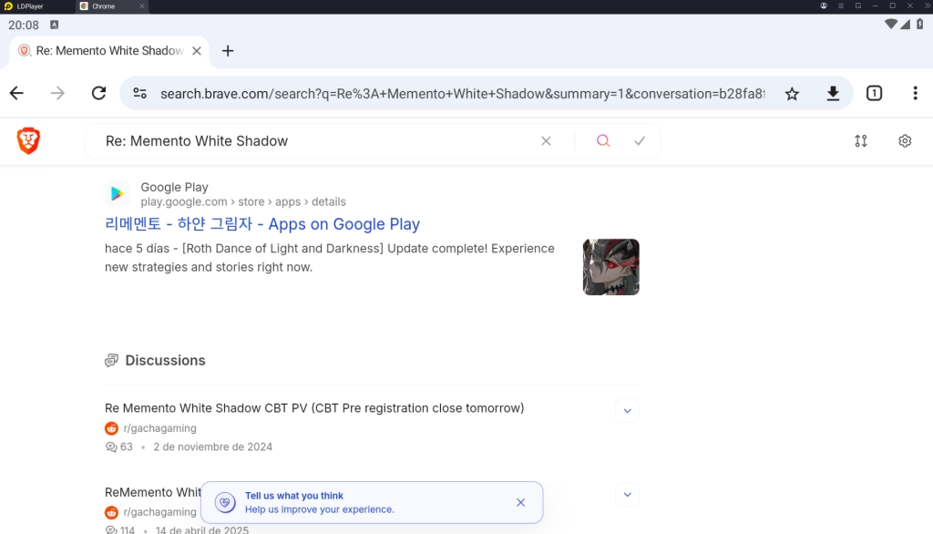This screenshot has width=933, height=534.
Task: Dismiss the feedback popup
Action: tap(520, 502)
